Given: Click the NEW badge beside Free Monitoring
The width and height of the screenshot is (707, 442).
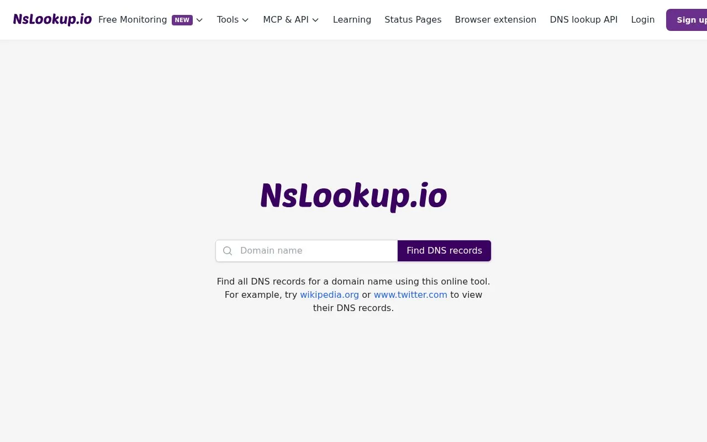Looking at the screenshot, I should 182,20.
